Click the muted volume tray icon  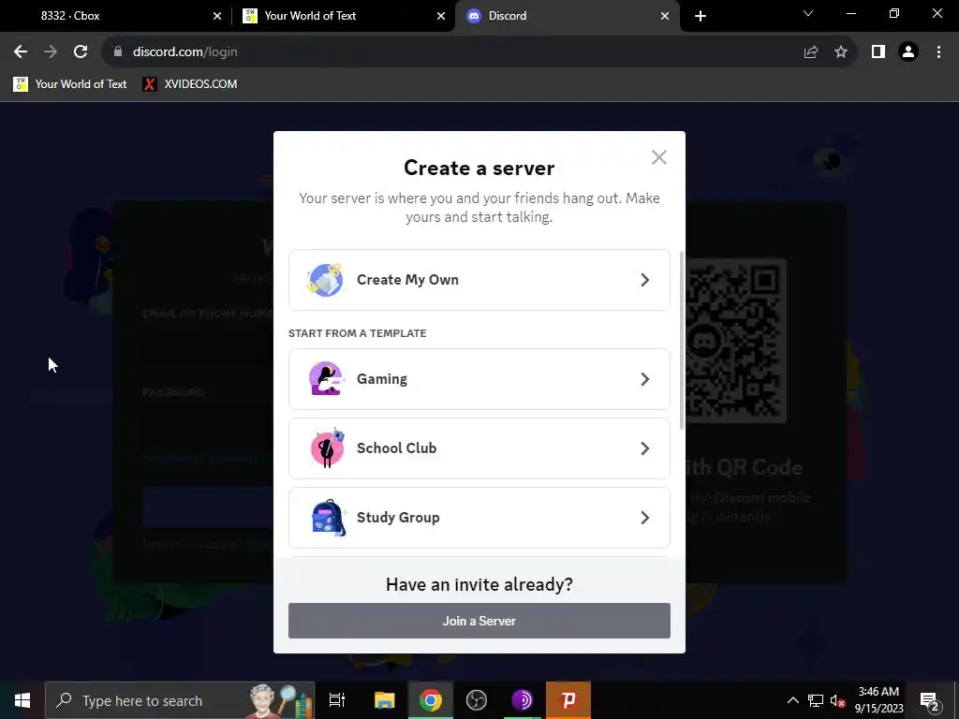(837, 700)
